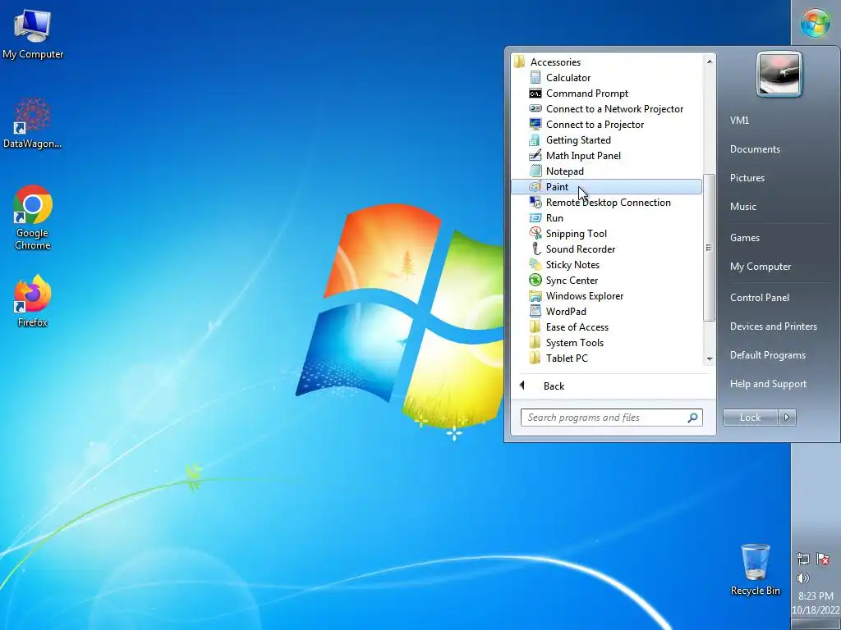Screen dimensions: 841x630
Task: Open Calculator from Accessories list
Action: point(606,78)
